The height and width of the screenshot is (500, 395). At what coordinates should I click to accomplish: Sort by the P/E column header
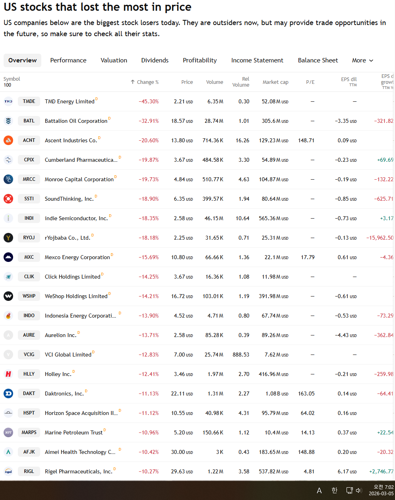click(x=310, y=82)
